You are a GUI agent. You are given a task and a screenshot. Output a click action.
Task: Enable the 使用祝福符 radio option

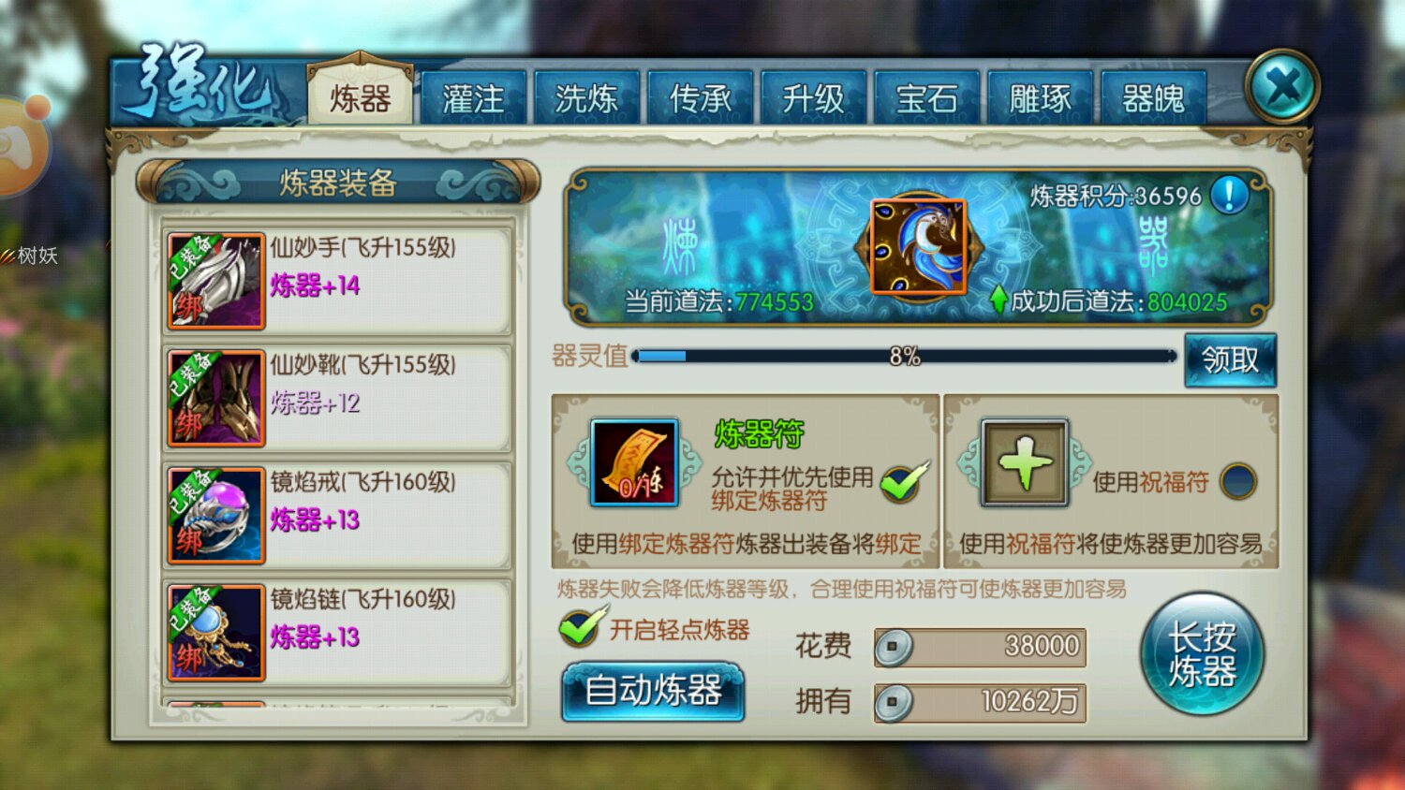[x=1238, y=481]
